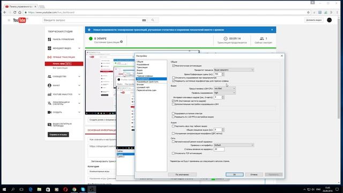This screenshot has width=343, height=193.
Task: Click the help question mark near Состояние трансляции
Action: click(x=122, y=42)
